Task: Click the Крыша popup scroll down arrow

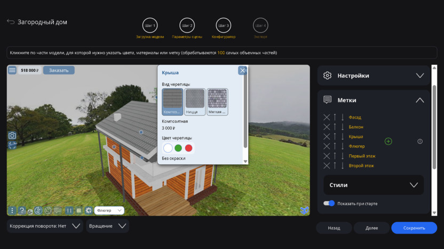Action: point(245,162)
